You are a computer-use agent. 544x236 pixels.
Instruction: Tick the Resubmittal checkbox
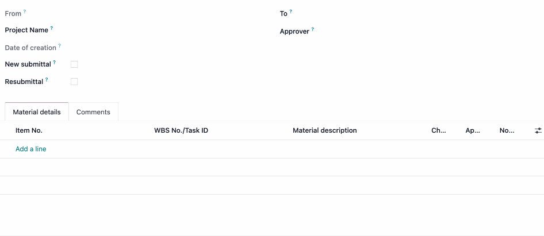pyautogui.click(x=74, y=82)
